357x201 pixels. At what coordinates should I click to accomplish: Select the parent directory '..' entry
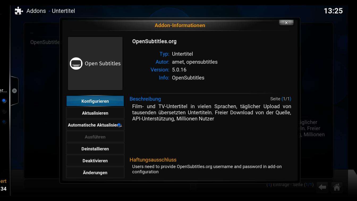tap(32, 33)
